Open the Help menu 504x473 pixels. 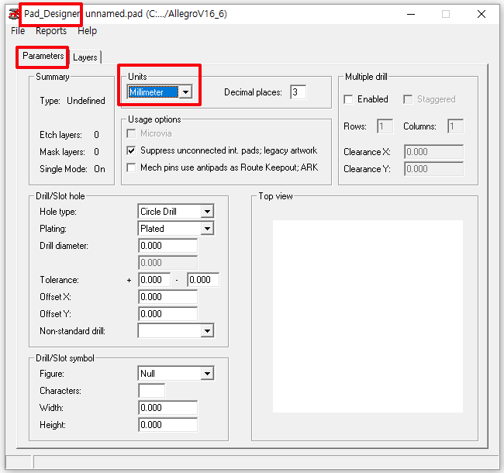[x=87, y=31]
